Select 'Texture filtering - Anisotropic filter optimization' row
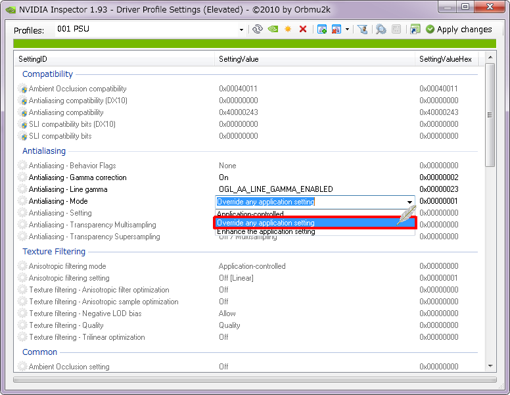Screen dimensions: 510x395 (246, 290)
